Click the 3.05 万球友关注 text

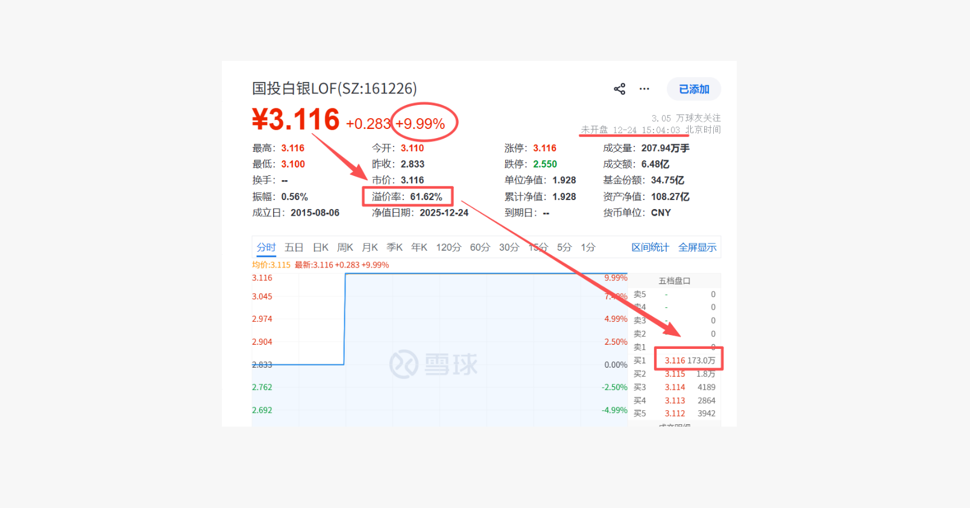coord(686,118)
